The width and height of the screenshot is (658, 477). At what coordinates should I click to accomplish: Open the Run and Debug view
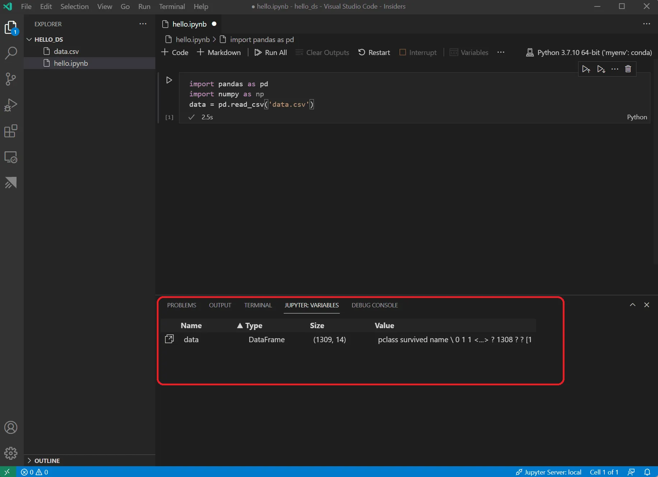pyautogui.click(x=10, y=105)
